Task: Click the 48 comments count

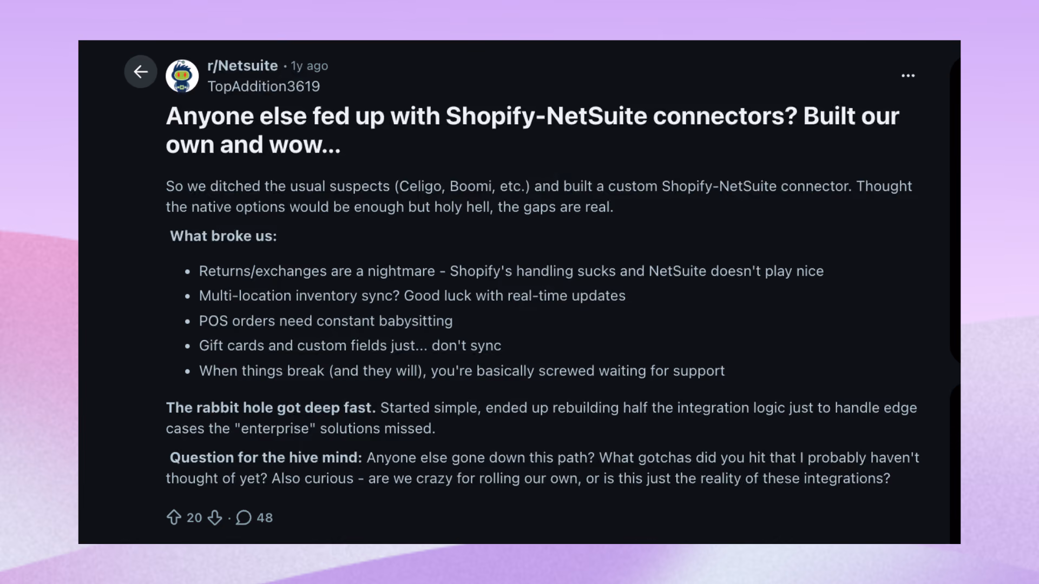Action: tap(265, 517)
